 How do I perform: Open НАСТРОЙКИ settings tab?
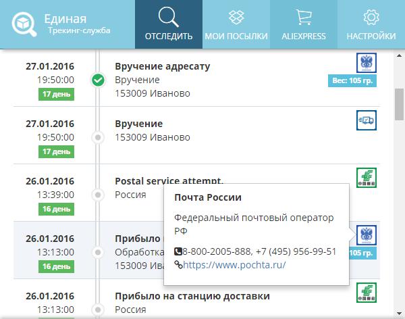(371, 24)
